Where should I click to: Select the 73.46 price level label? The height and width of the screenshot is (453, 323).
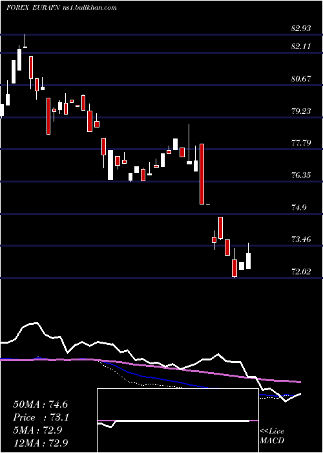(x=301, y=239)
